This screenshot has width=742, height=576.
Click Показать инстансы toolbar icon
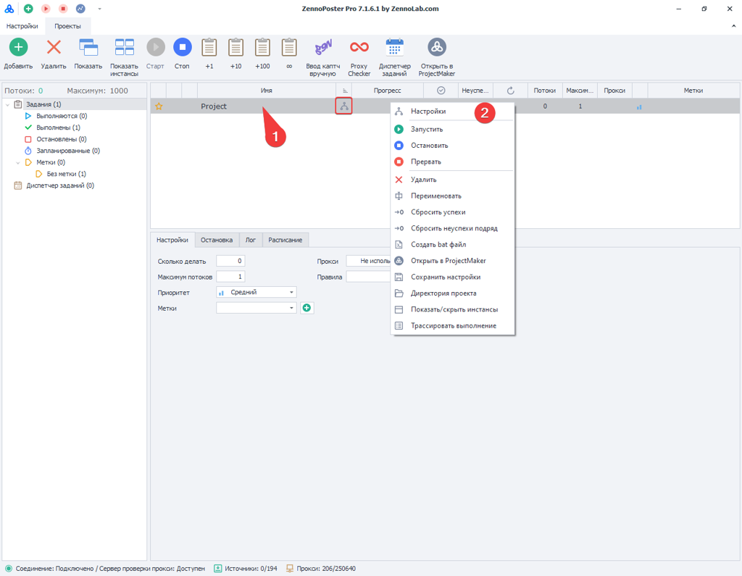pos(124,48)
